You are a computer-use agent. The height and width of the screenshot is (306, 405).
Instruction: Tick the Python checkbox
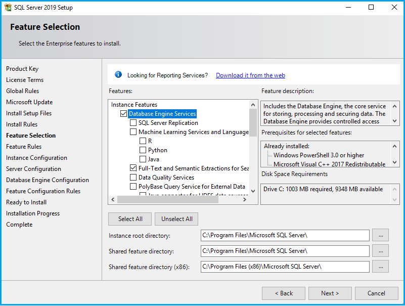coord(143,150)
